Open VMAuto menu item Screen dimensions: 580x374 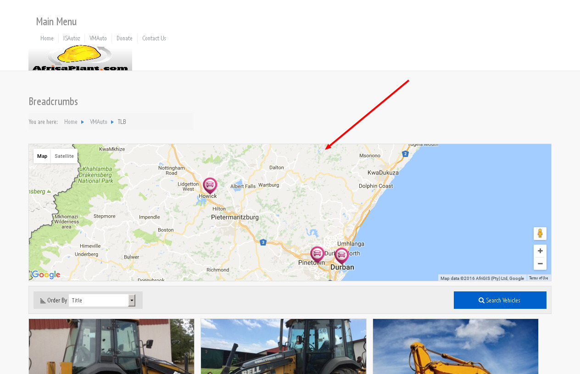point(98,38)
